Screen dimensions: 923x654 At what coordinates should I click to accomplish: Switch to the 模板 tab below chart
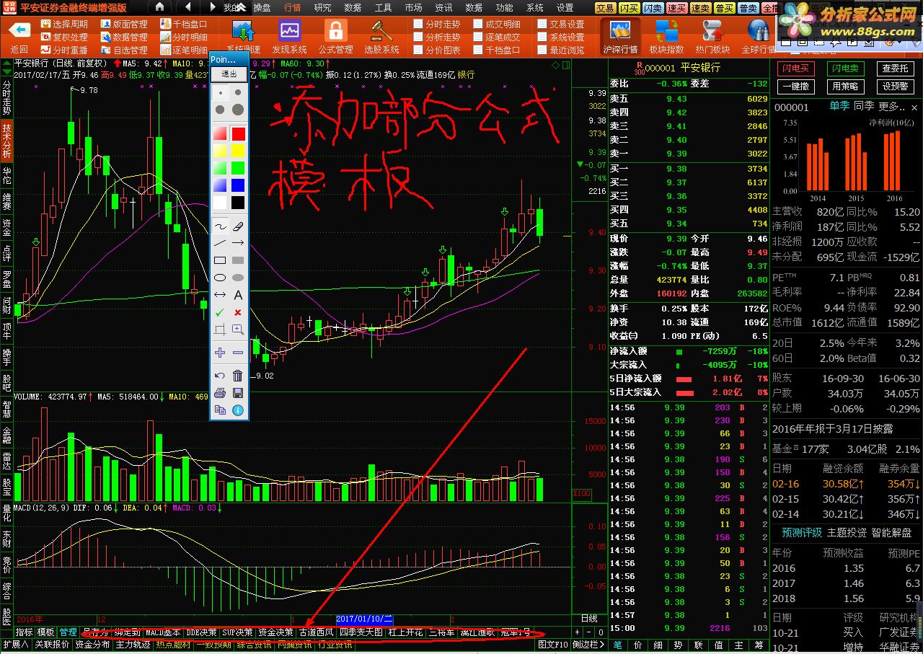pyautogui.click(x=45, y=632)
